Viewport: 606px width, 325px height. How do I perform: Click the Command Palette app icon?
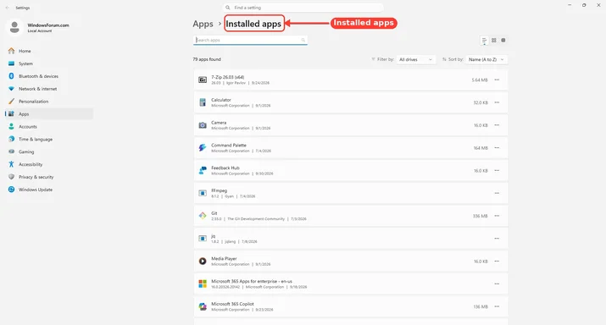pos(203,148)
